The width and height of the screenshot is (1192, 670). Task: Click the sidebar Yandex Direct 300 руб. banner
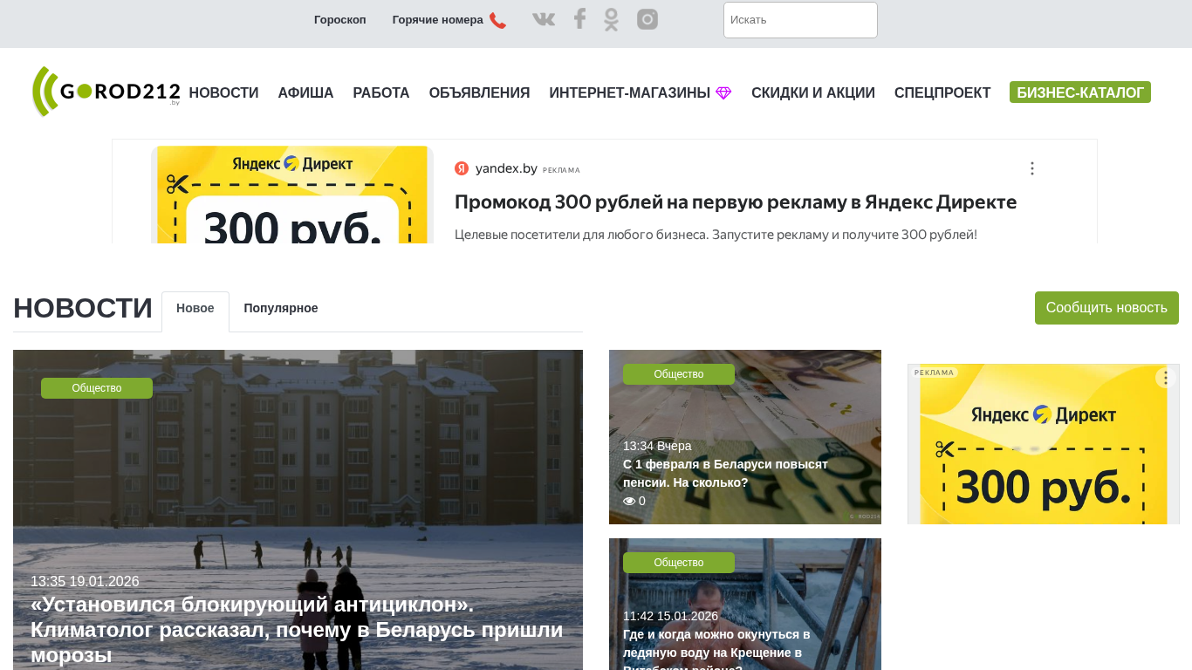tap(1044, 444)
